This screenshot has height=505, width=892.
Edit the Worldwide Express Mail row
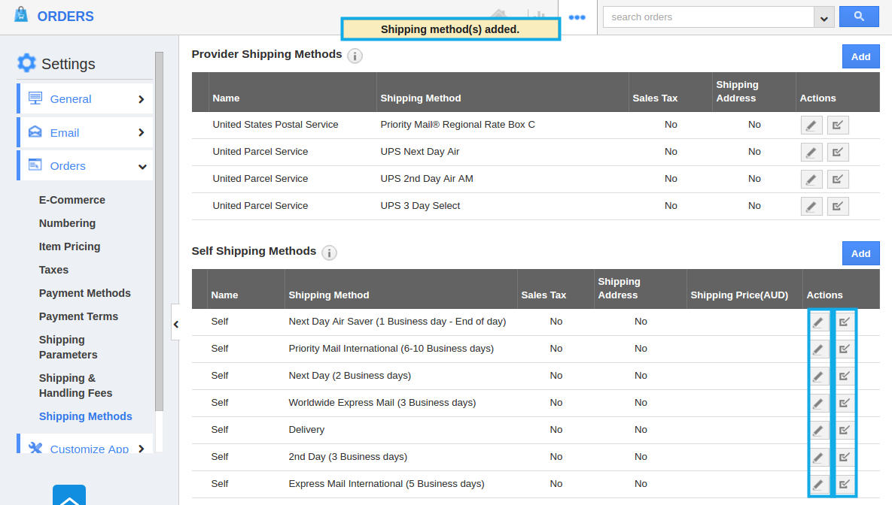(818, 404)
